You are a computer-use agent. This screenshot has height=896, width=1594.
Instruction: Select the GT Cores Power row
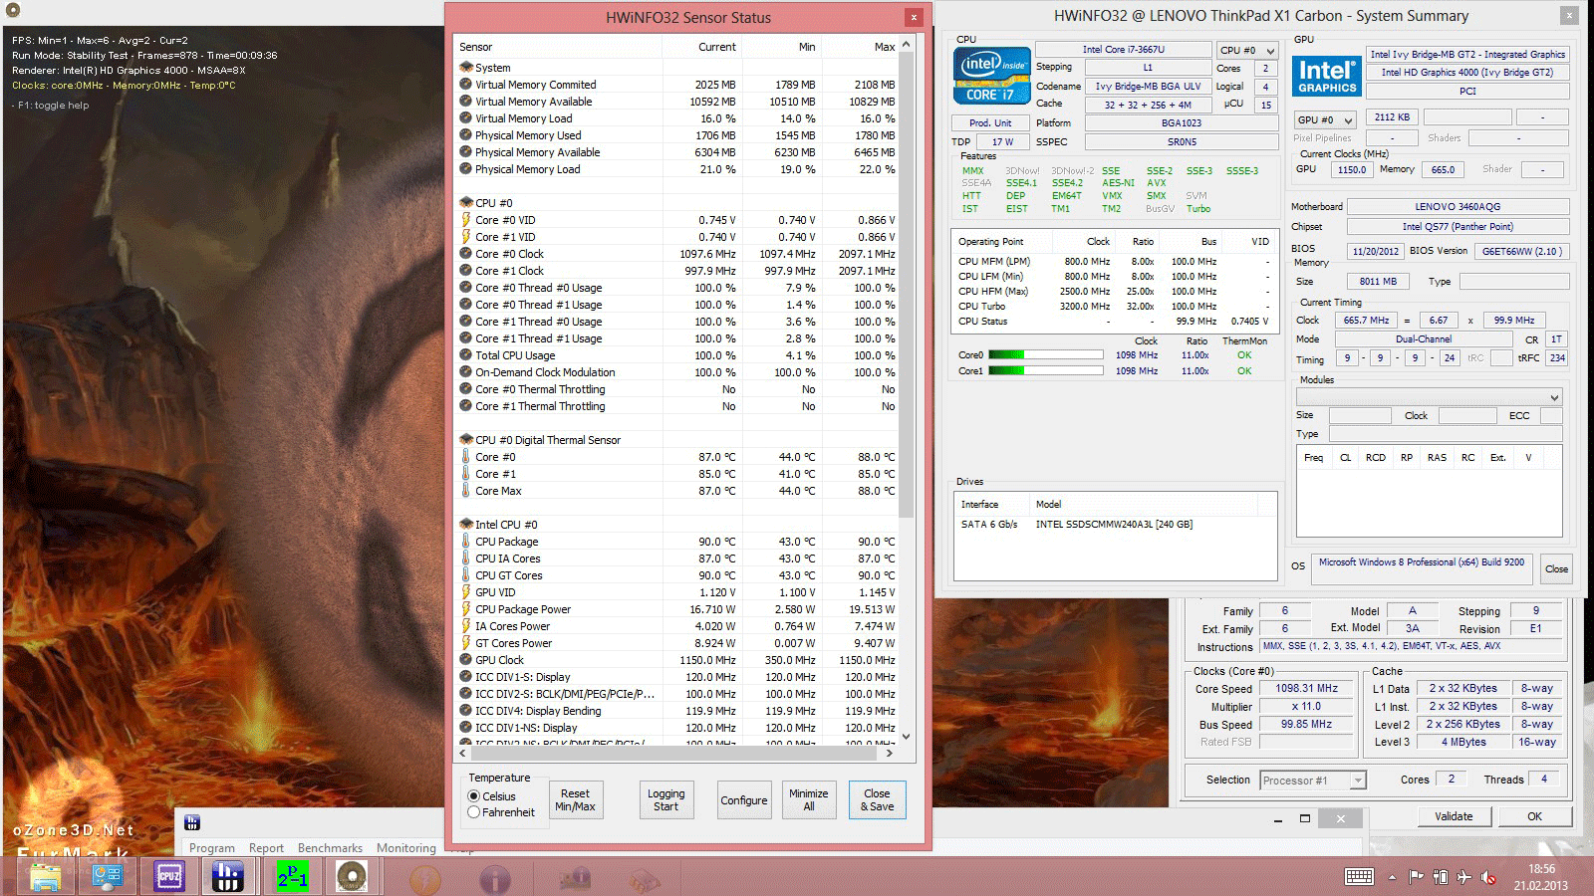coord(677,643)
